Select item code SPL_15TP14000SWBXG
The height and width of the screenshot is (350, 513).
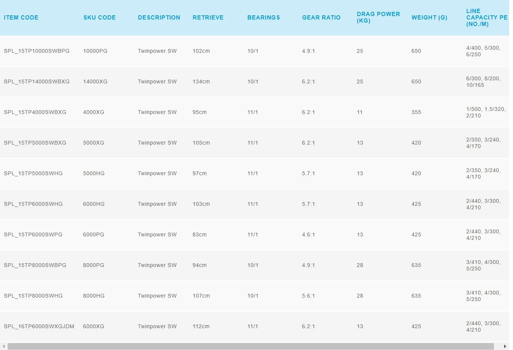point(37,81)
